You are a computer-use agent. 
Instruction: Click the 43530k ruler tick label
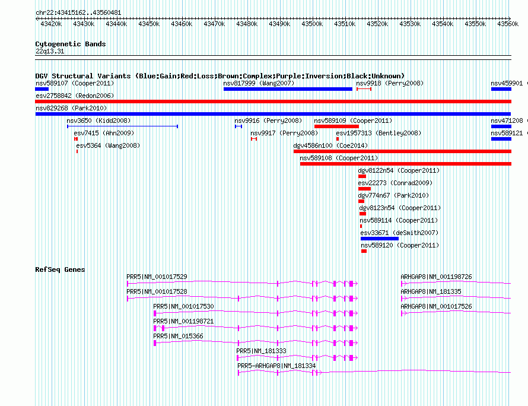click(410, 24)
